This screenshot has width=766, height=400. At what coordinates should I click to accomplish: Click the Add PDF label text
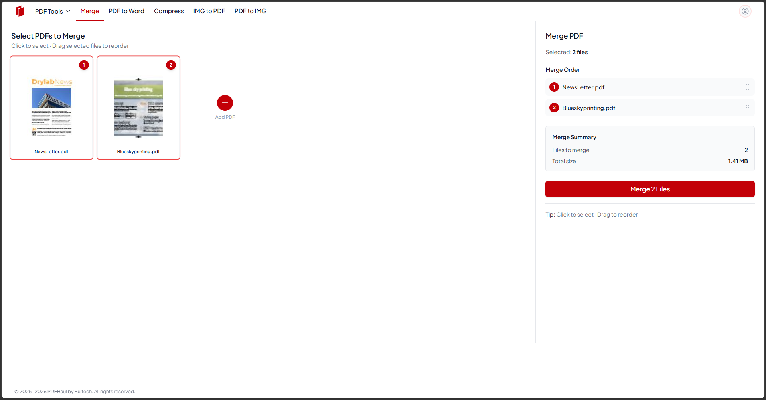[x=225, y=117]
